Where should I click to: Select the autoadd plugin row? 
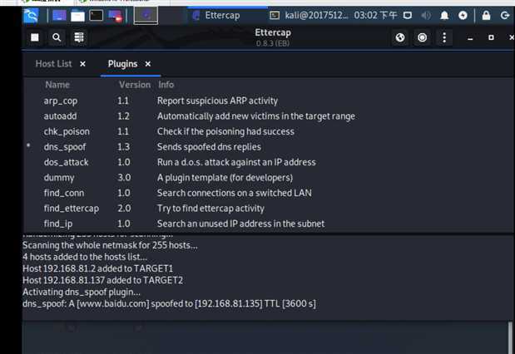269,116
